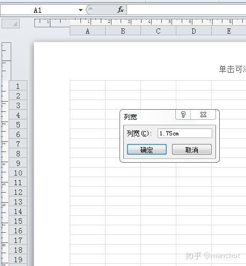Click the 列宽 input field with 1.75cm
The height and width of the screenshot is (266, 246).
185,133
